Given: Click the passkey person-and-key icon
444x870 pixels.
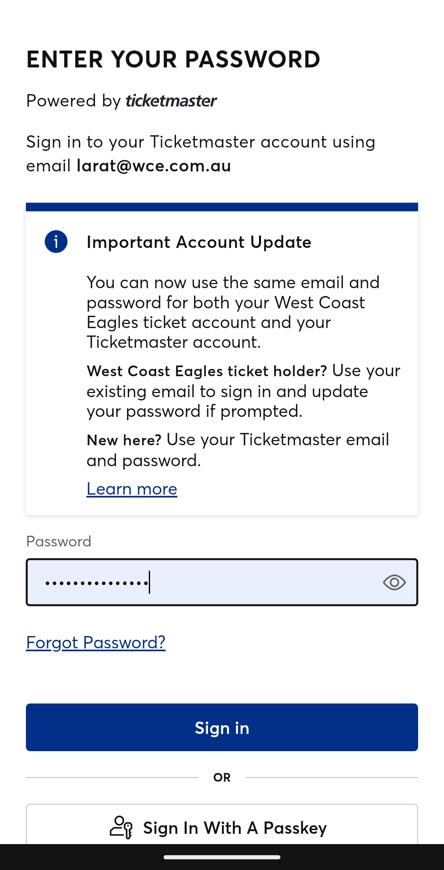Looking at the screenshot, I should (x=121, y=827).
